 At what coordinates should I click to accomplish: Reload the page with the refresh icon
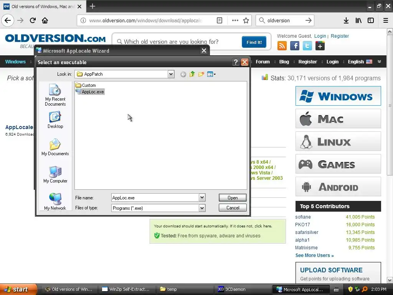click(33, 20)
